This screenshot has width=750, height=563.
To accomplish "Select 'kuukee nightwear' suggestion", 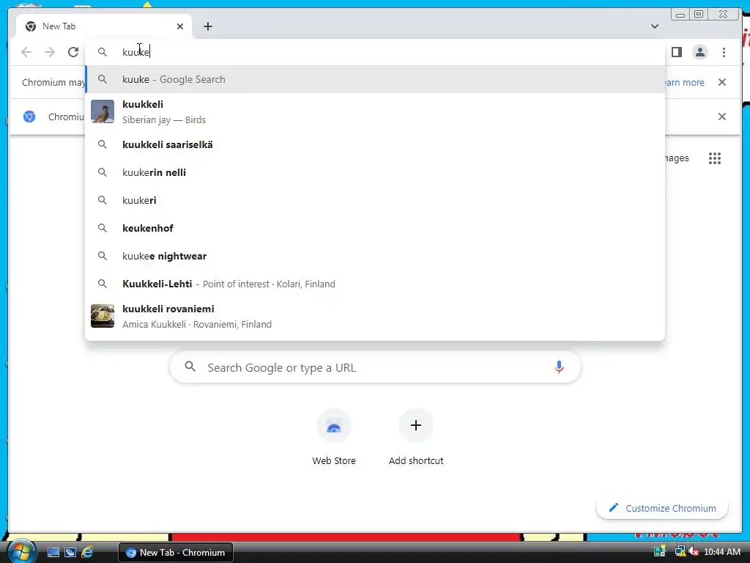I will pyautogui.click(x=375, y=256).
